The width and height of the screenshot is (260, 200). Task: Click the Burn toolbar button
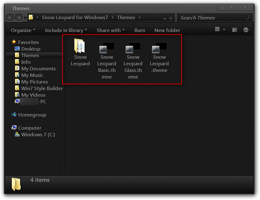coord(140,30)
